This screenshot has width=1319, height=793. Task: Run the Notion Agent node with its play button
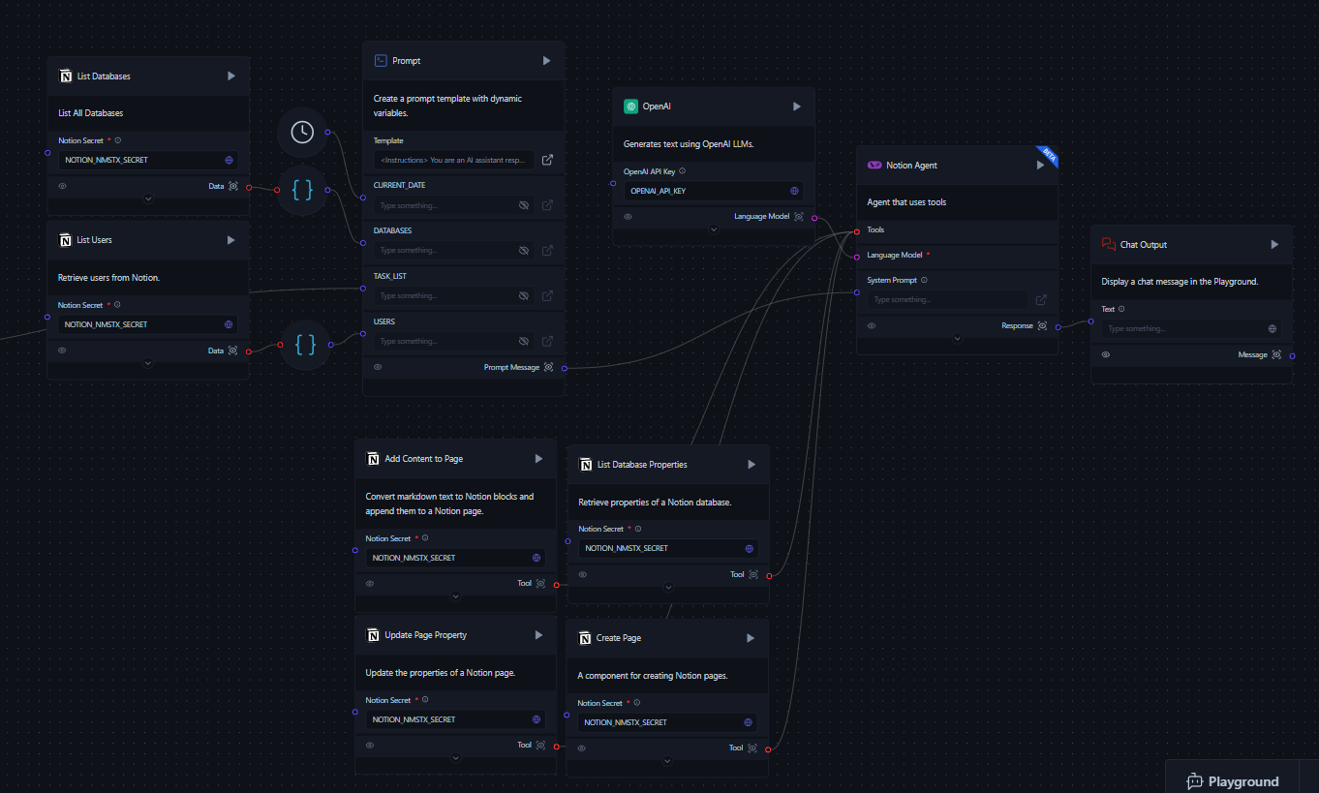(1039, 165)
